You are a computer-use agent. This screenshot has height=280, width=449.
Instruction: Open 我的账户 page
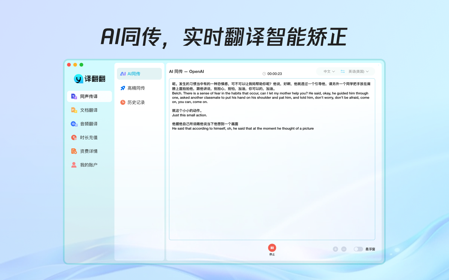click(x=89, y=165)
